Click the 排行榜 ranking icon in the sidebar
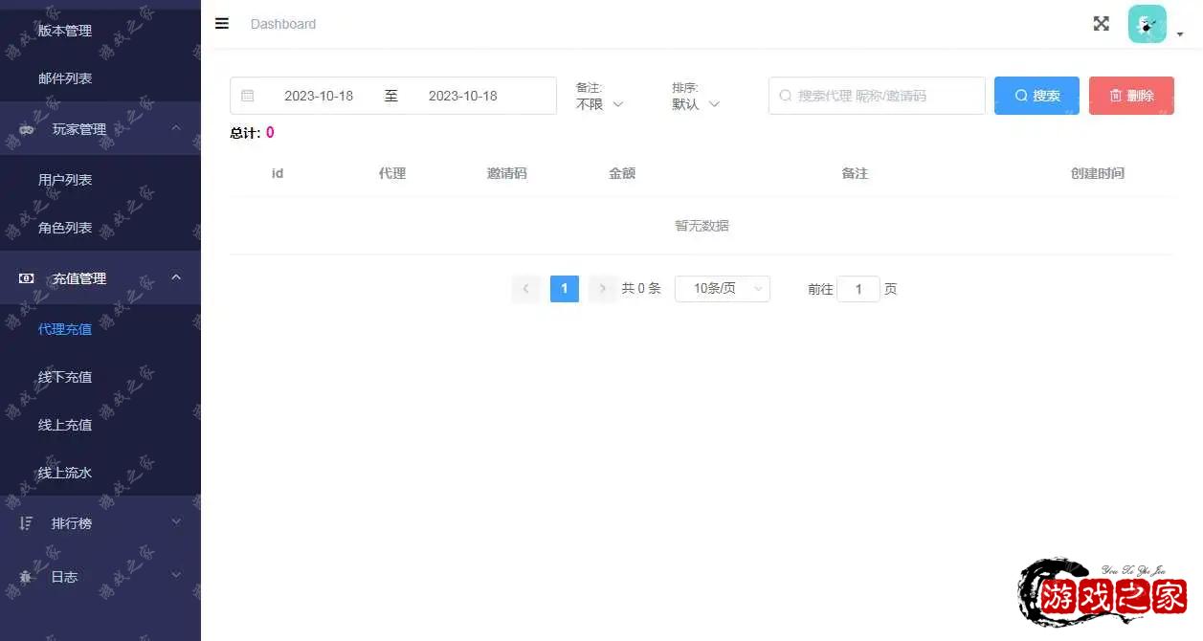This screenshot has height=641, width=1203. click(24, 523)
